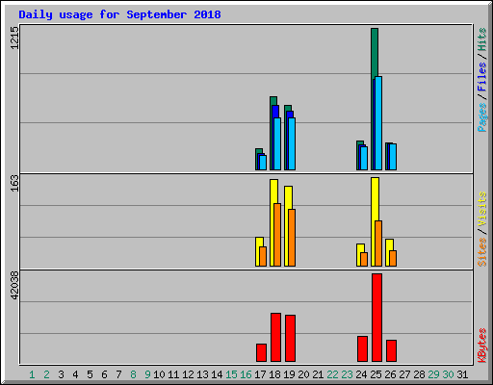Click day number 9 on the x-axis
The image size is (493, 385).
pos(147,374)
